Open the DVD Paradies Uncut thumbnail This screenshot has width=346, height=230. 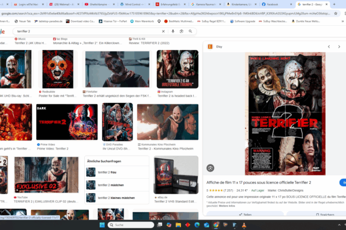pos(118,122)
